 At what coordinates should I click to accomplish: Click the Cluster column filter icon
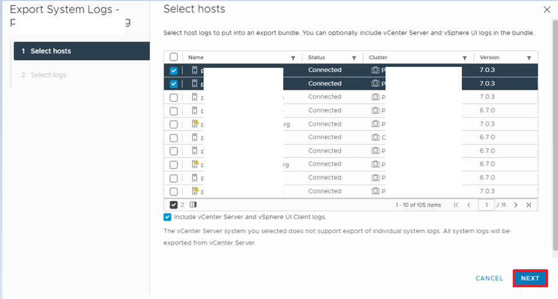(465, 58)
